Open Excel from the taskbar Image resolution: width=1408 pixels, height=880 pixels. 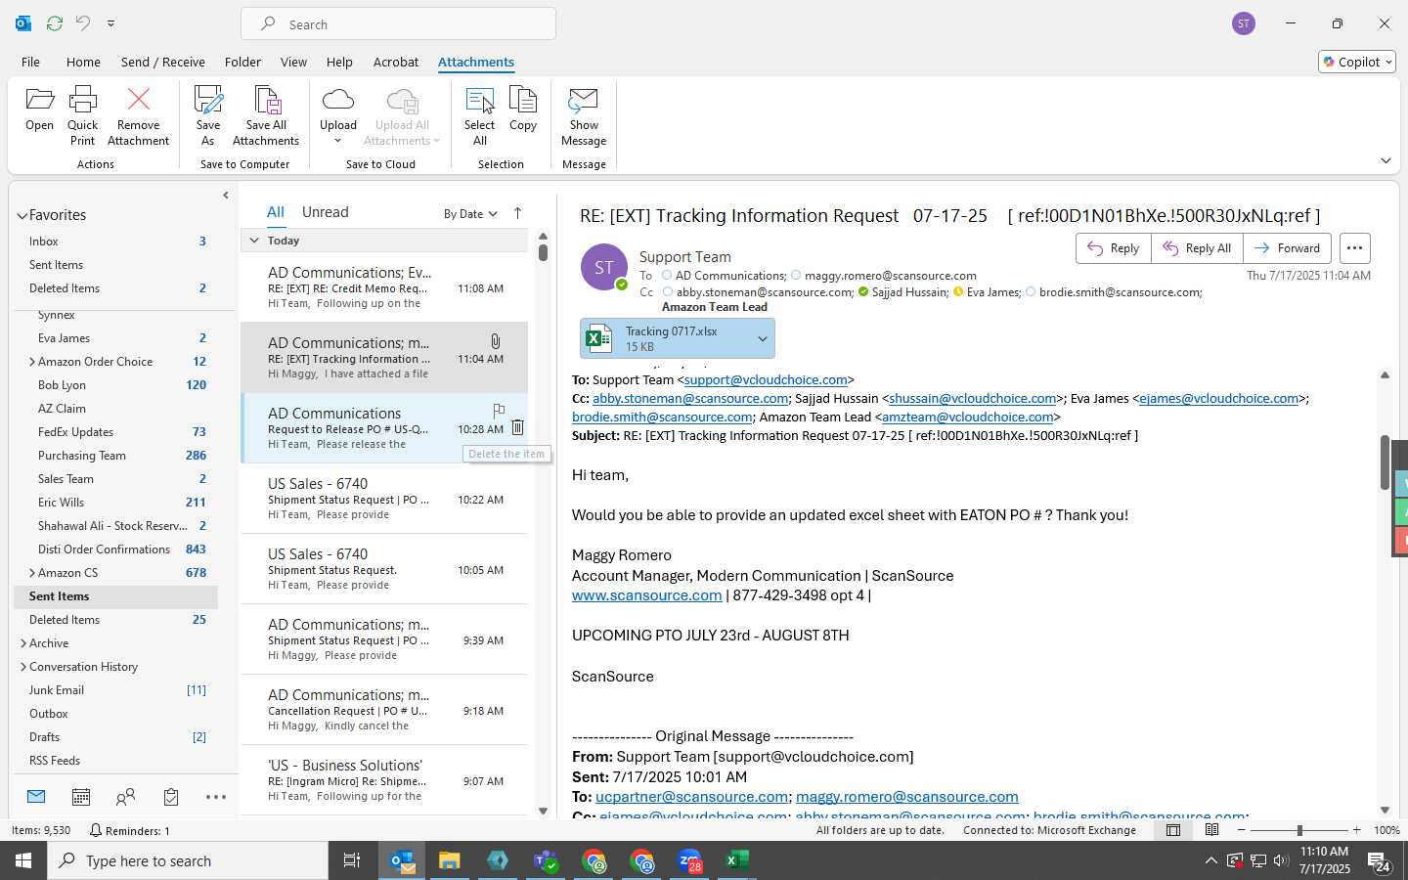click(x=737, y=860)
